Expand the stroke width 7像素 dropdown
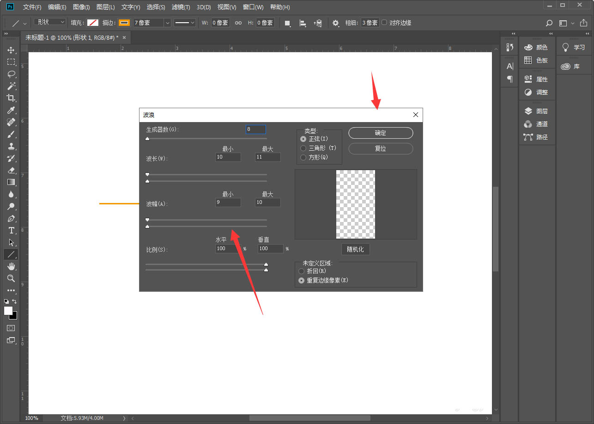 coord(167,23)
